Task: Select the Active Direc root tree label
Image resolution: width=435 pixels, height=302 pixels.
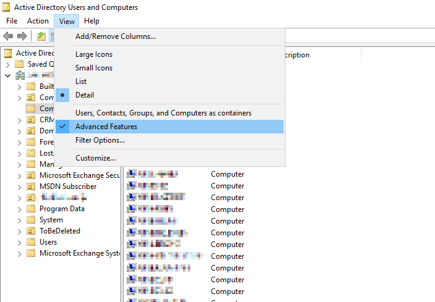Action: (x=35, y=53)
